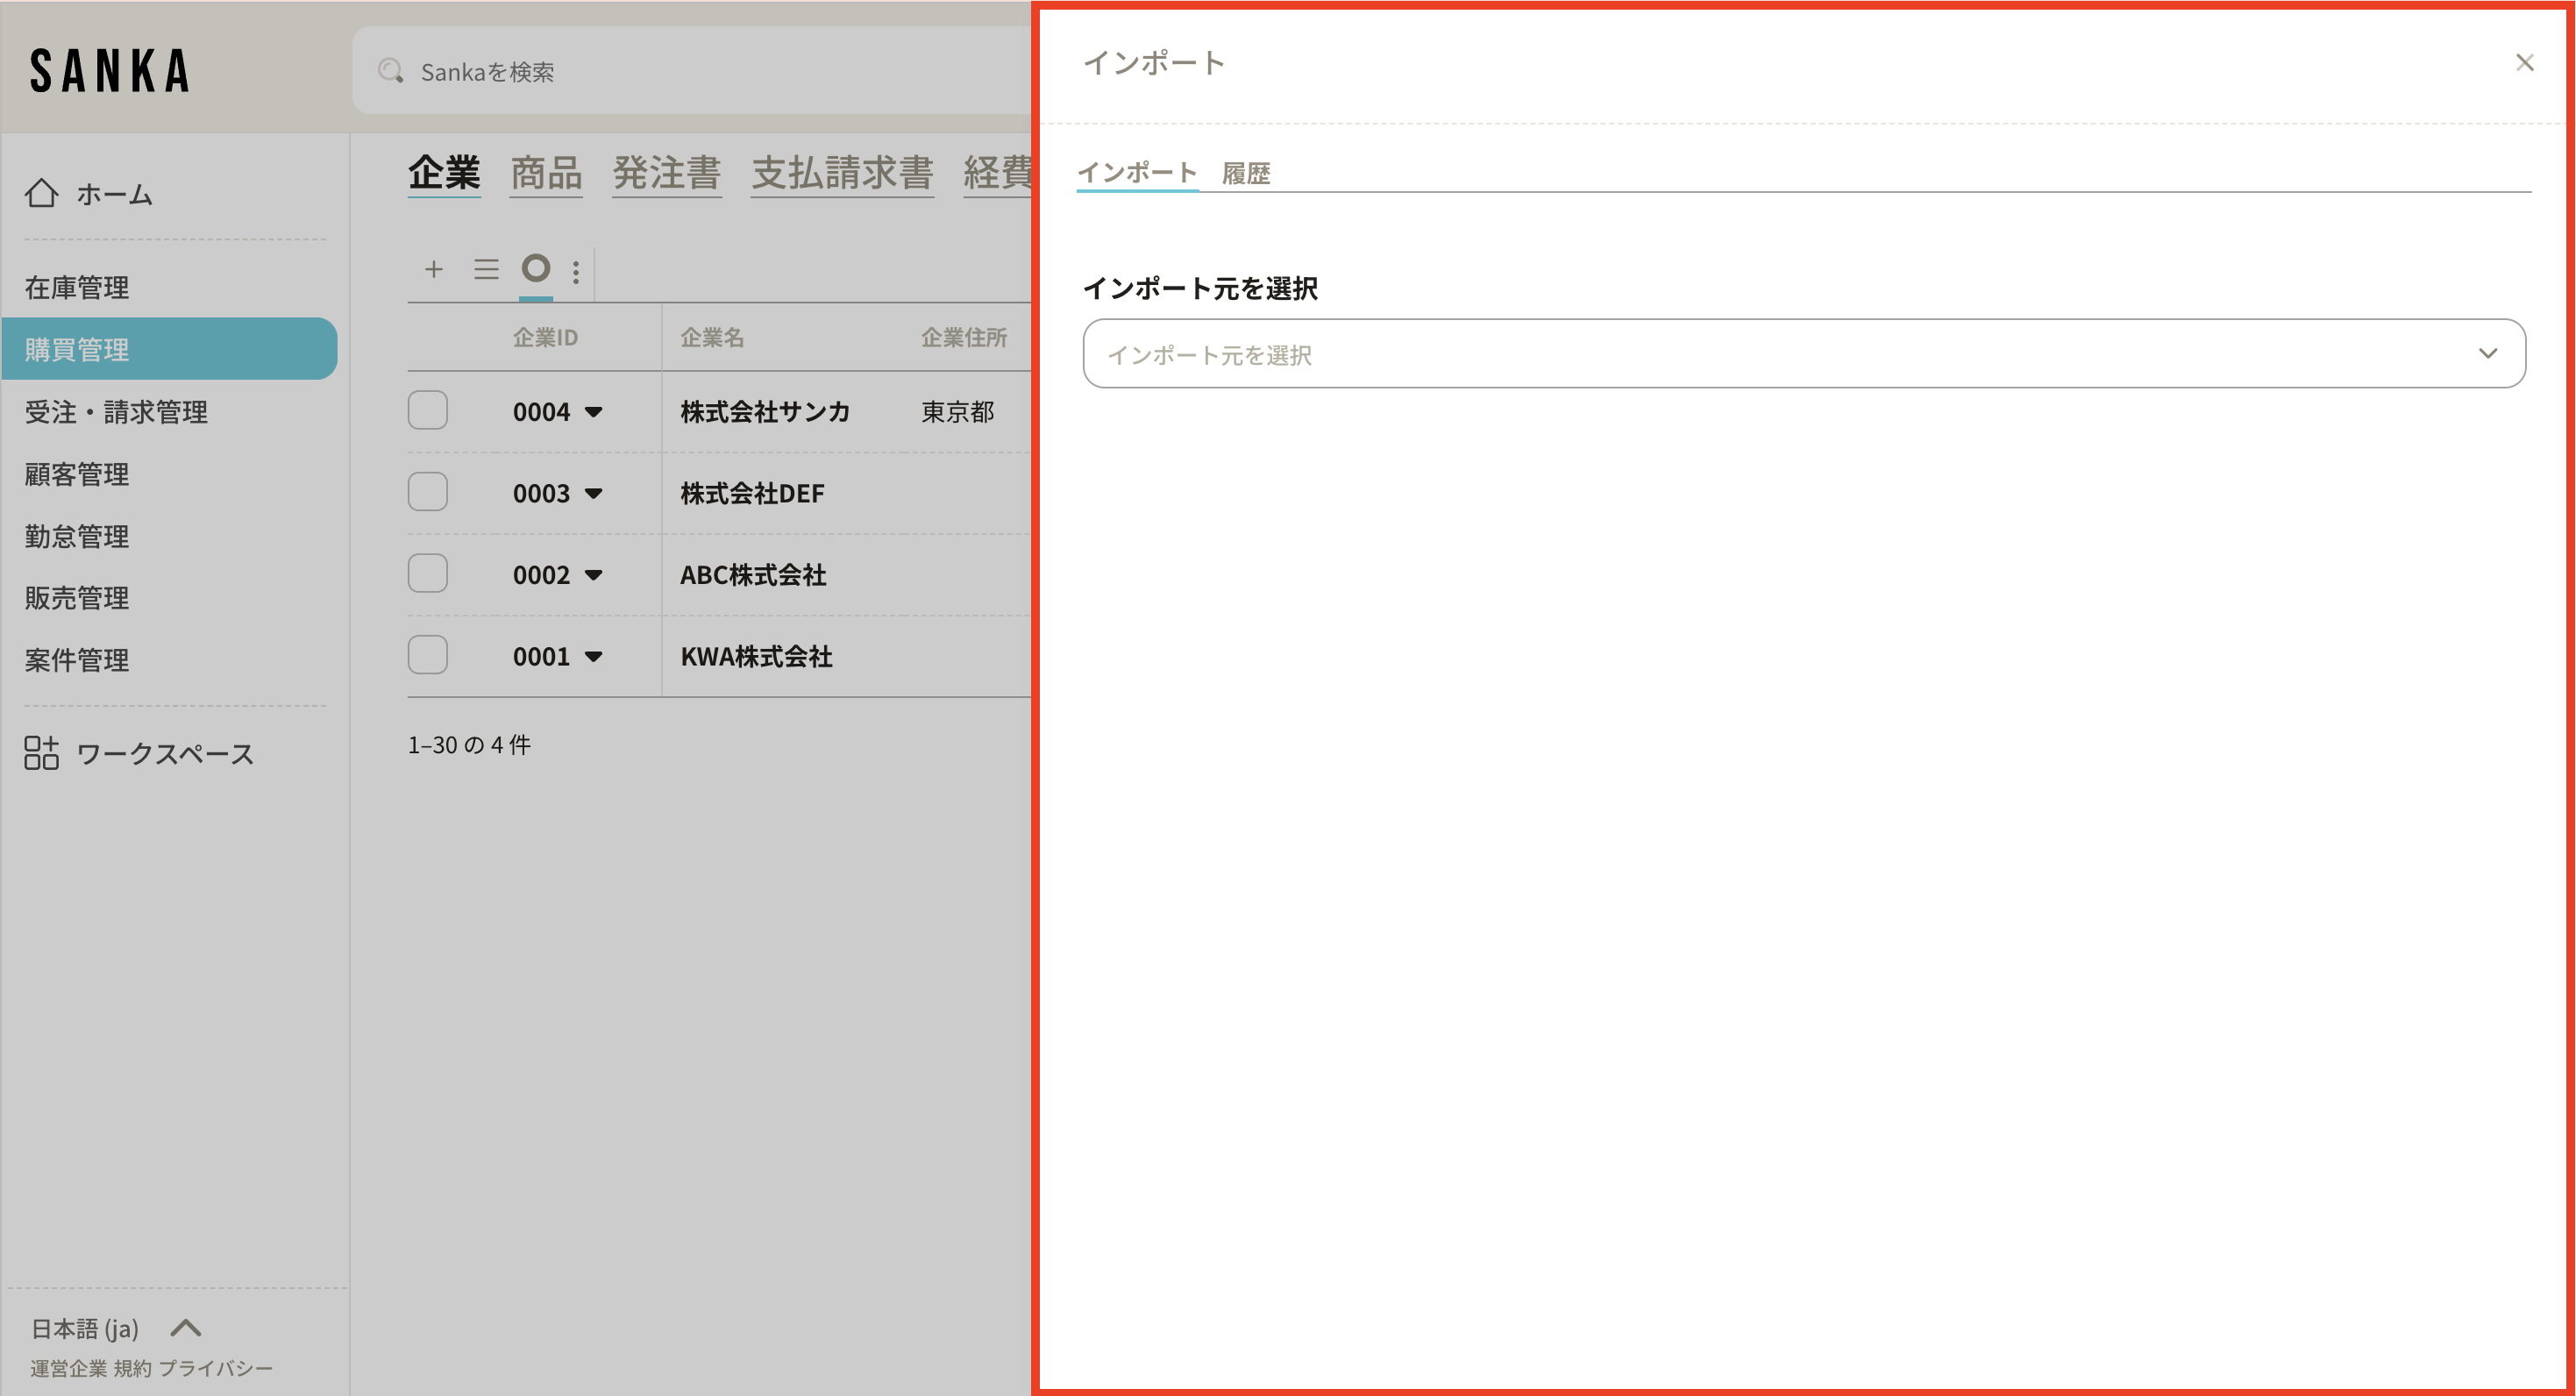This screenshot has height=1396, width=2576.
Task: Go to 在庫管理 in the sidebar
Action: point(77,288)
